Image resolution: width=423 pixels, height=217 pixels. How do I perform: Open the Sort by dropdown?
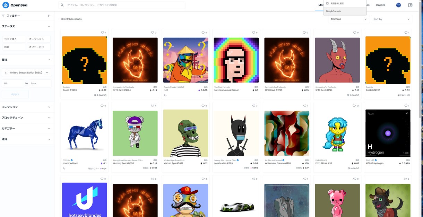tap(391, 19)
